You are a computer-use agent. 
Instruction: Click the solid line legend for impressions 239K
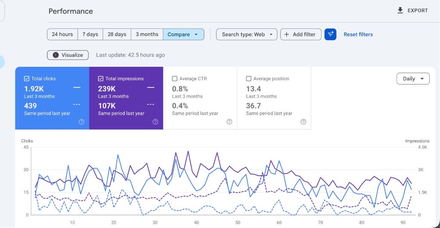click(151, 87)
